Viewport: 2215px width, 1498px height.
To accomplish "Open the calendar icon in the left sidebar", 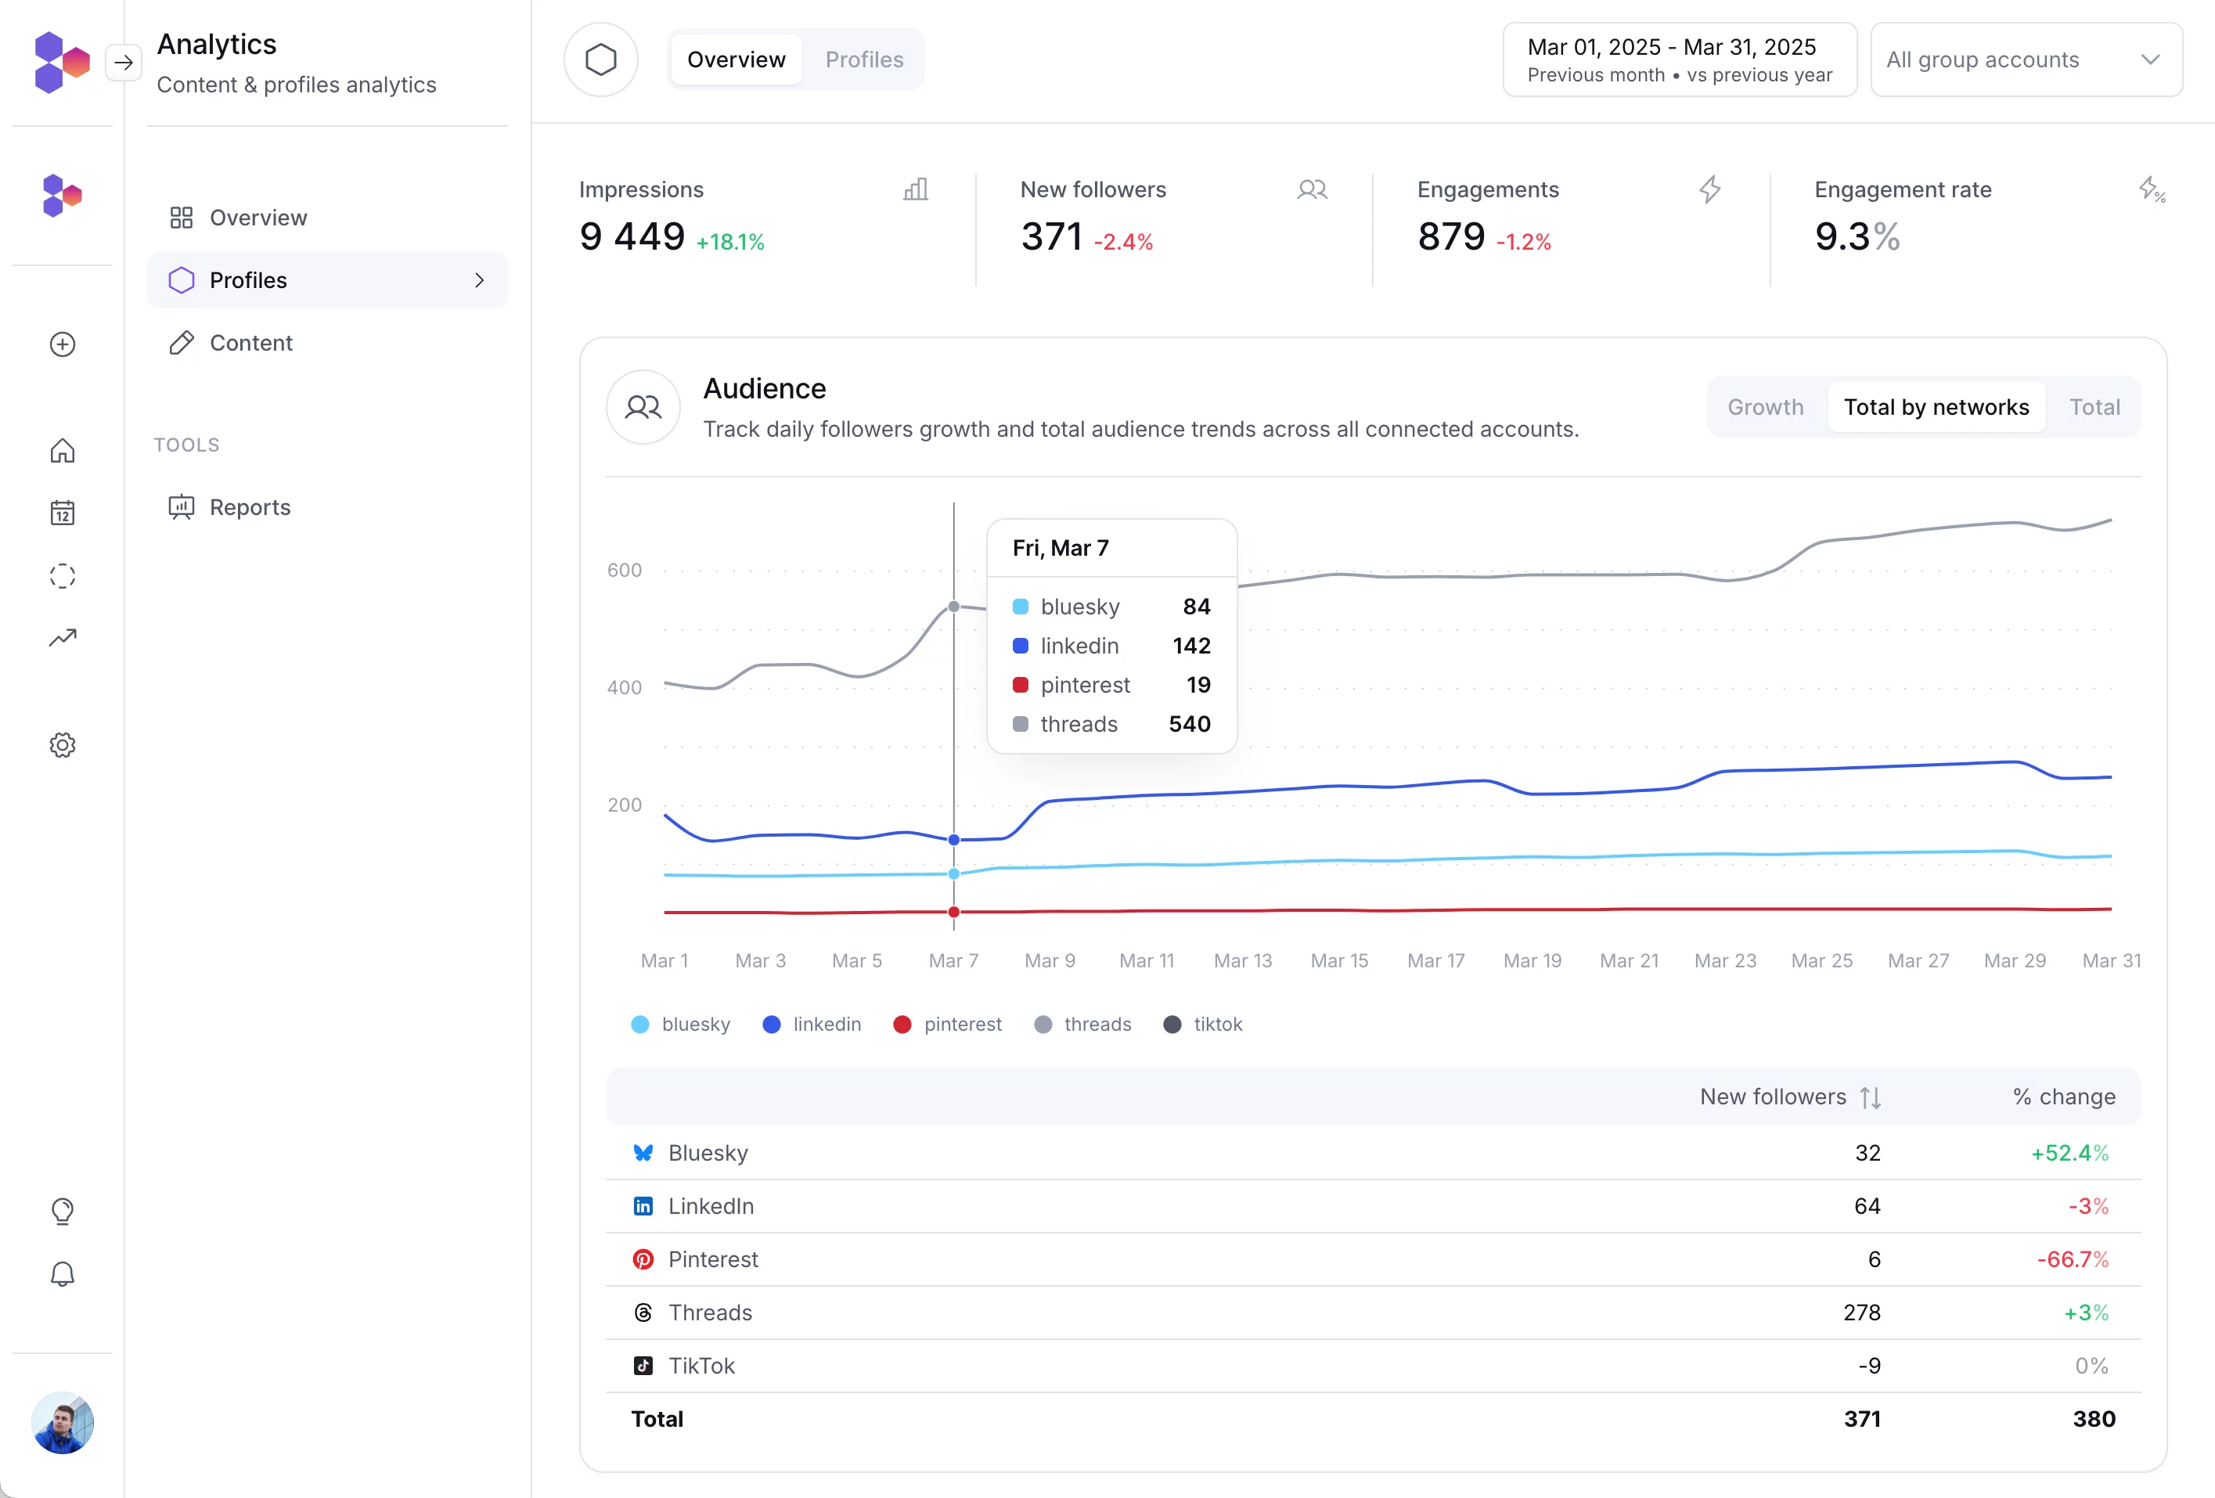I will click(62, 512).
